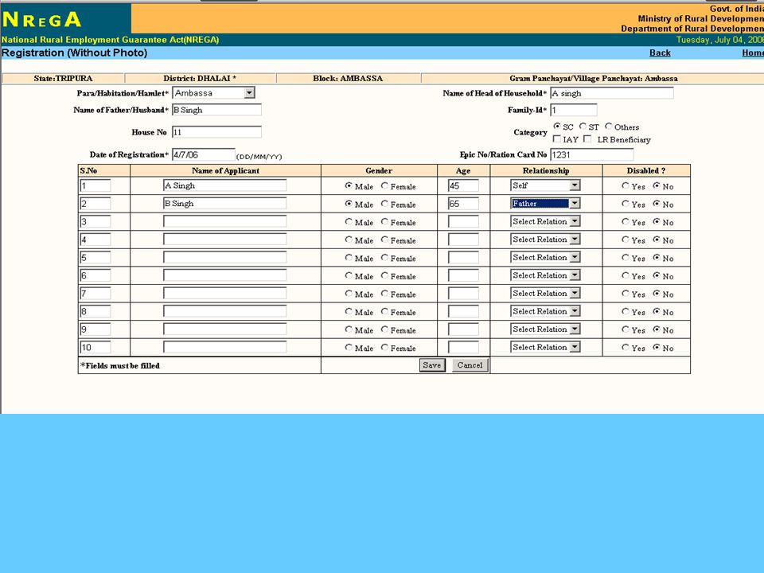Click the Back link
The width and height of the screenshot is (764, 573).
tap(660, 53)
